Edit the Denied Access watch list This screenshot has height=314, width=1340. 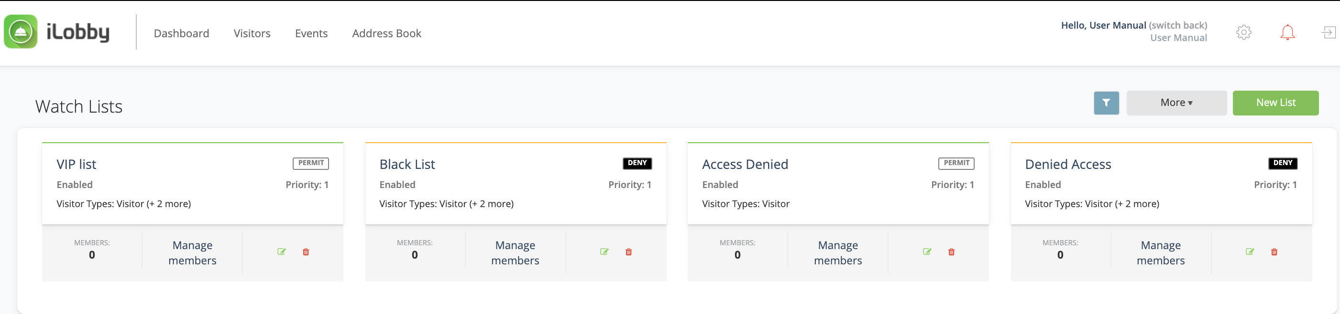(x=1250, y=251)
